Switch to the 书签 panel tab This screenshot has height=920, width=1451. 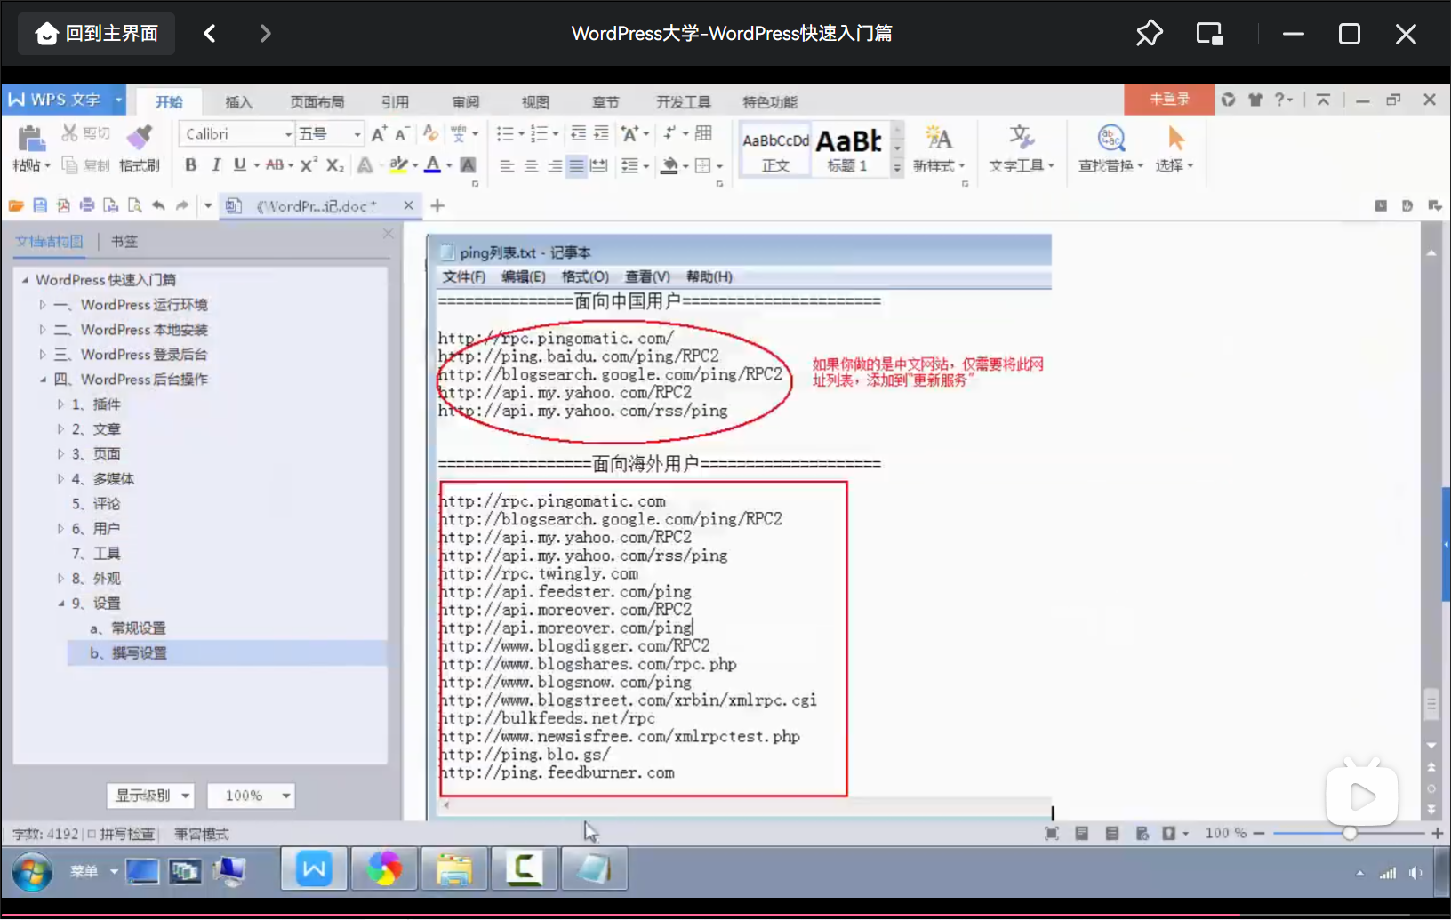(124, 242)
